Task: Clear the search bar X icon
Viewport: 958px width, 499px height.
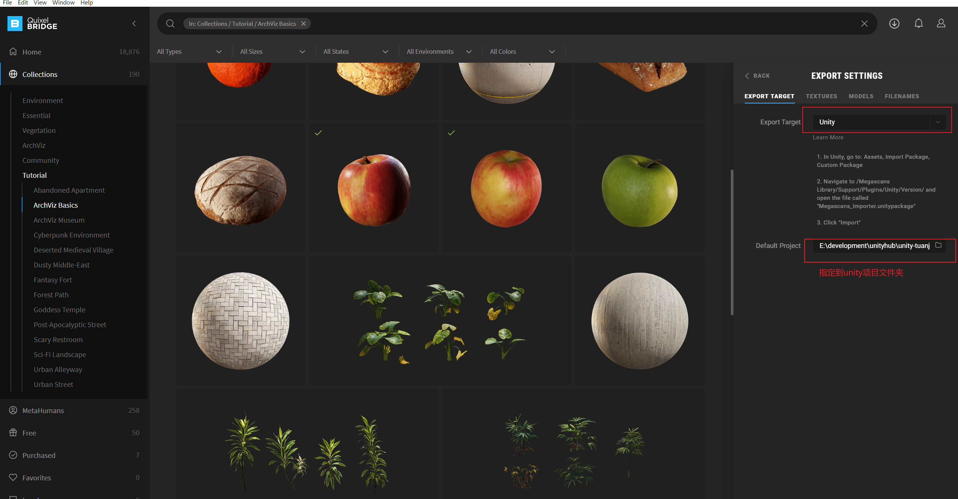Action: (864, 24)
